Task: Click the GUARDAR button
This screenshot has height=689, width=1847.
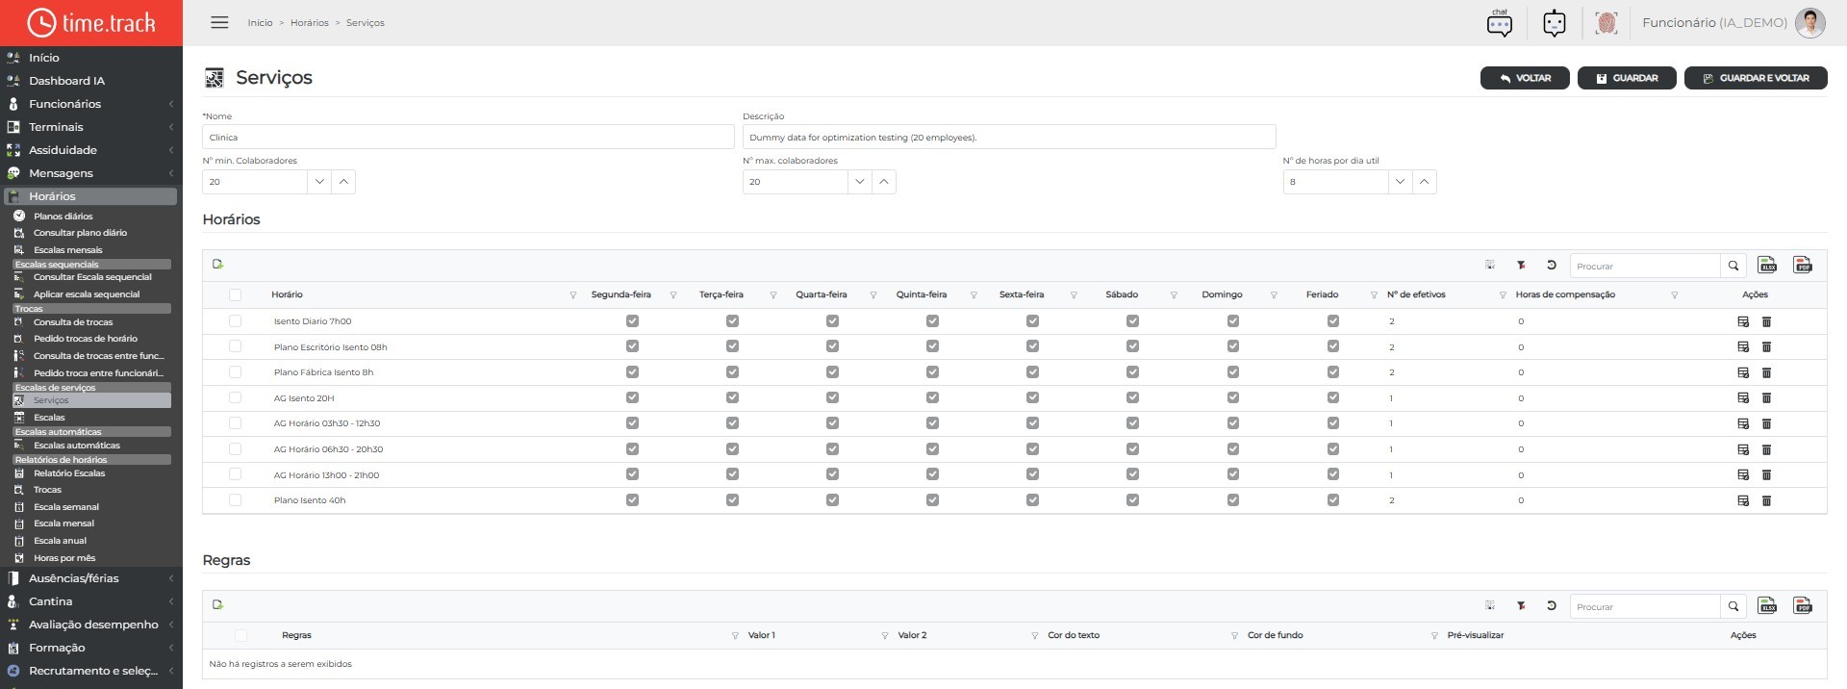Action: (1627, 78)
